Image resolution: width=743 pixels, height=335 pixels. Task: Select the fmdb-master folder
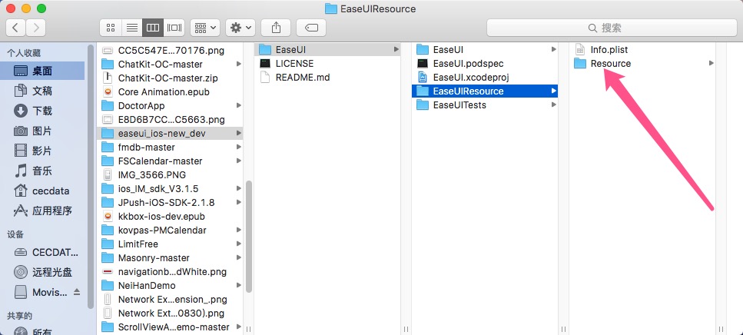pyautogui.click(x=170, y=148)
